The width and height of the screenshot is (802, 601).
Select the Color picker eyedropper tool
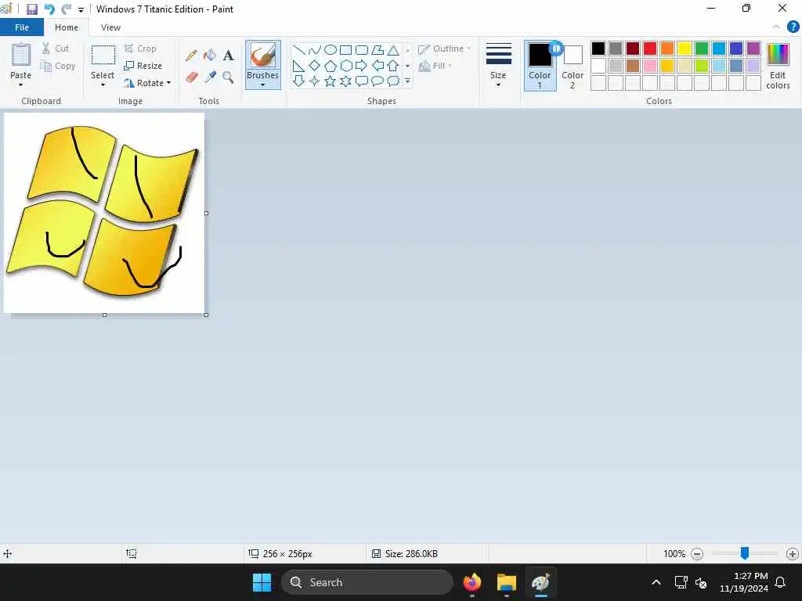[x=210, y=77]
